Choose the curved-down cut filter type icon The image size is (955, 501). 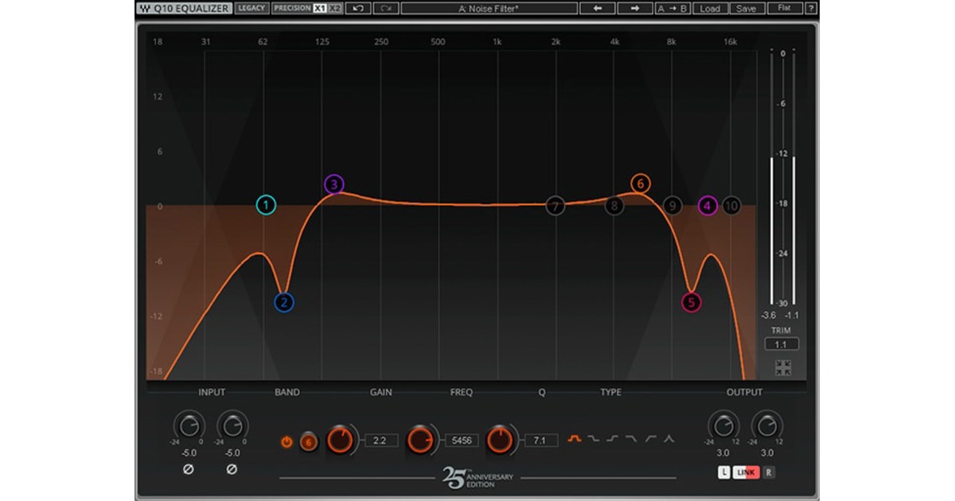[632, 438]
